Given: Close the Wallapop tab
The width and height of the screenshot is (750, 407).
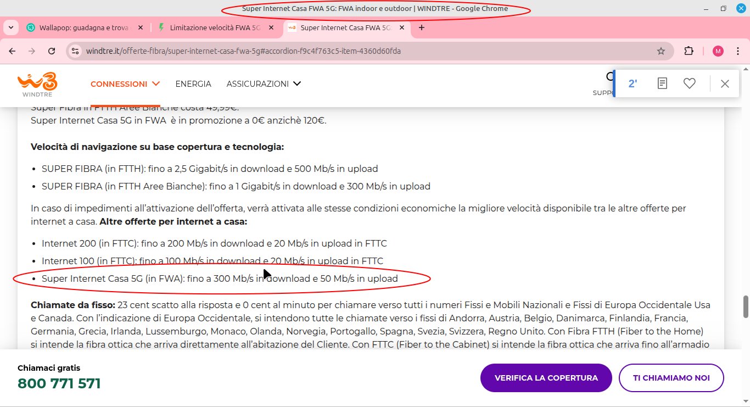Looking at the screenshot, I should pos(141,27).
